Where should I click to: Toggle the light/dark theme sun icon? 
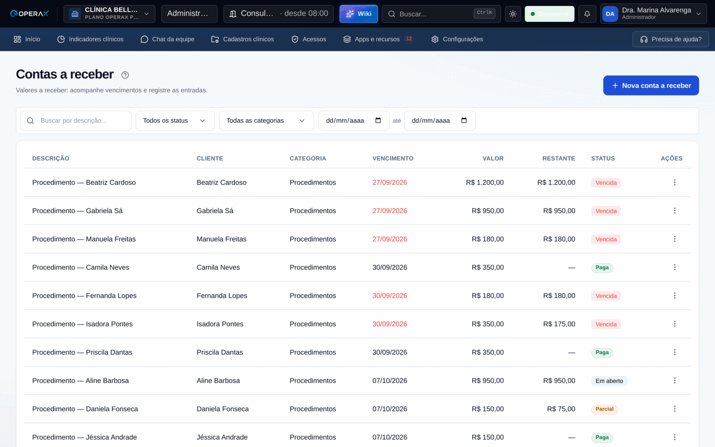[x=513, y=14]
